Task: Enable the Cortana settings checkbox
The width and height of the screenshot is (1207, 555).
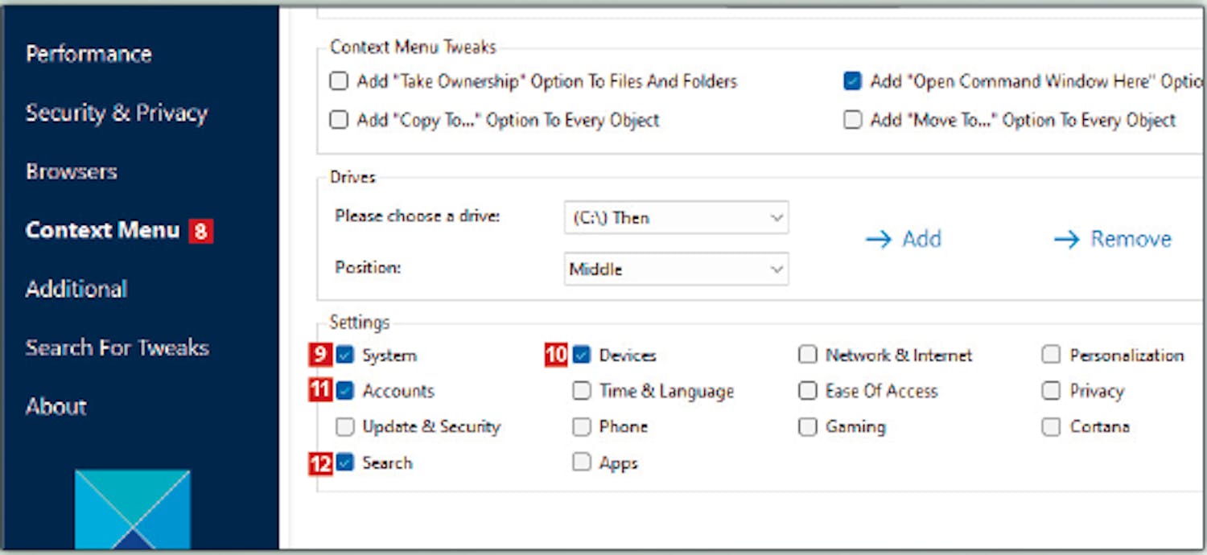Action: [1051, 426]
